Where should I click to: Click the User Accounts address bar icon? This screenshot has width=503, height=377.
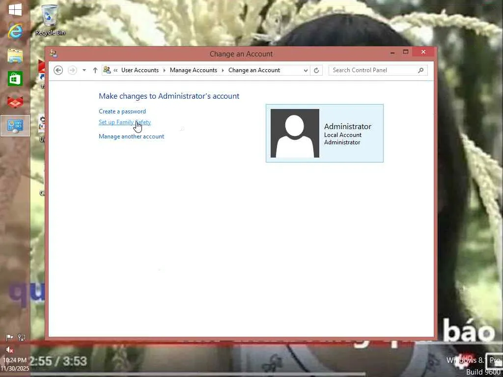tap(107, 70)
